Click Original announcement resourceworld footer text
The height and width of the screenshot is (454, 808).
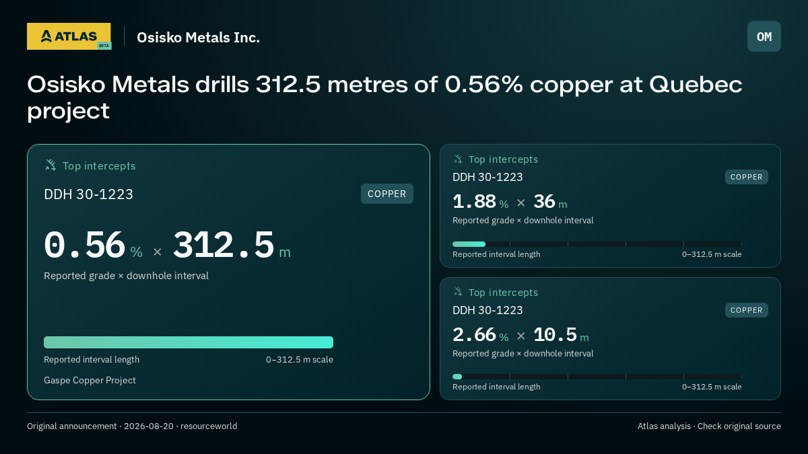(x=132, y=426)
